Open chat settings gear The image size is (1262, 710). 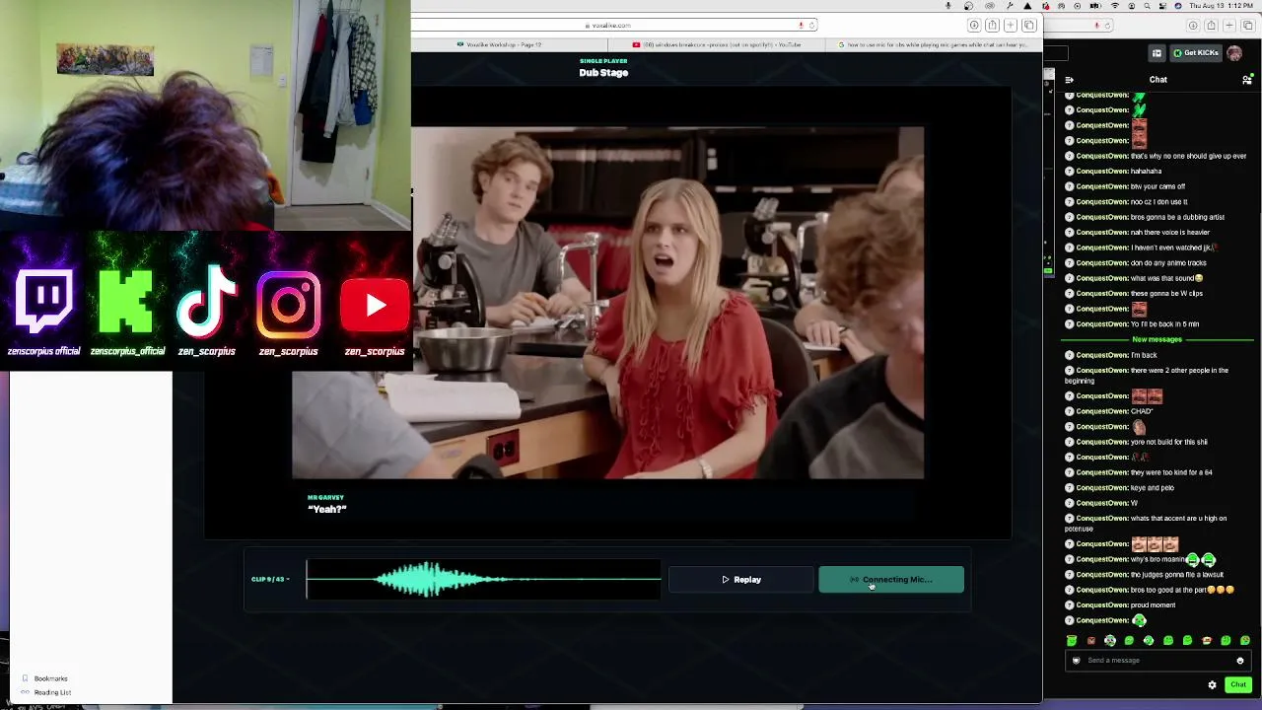(1213, 684)
